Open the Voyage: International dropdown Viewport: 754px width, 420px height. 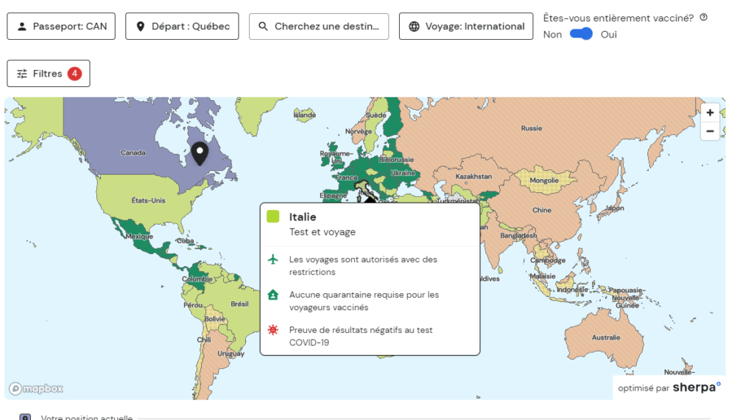coord(466,27)
